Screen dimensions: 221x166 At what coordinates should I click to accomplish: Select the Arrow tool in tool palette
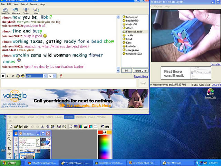9,134
